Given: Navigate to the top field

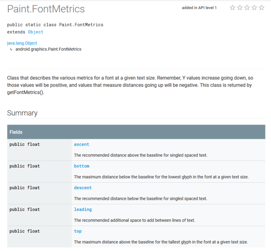Looking at the screenshot, I should tap(78, 231).
